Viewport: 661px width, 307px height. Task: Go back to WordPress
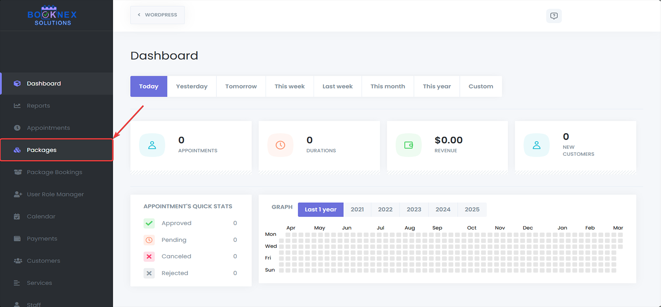pyautogui.click(x=157, y=15)
